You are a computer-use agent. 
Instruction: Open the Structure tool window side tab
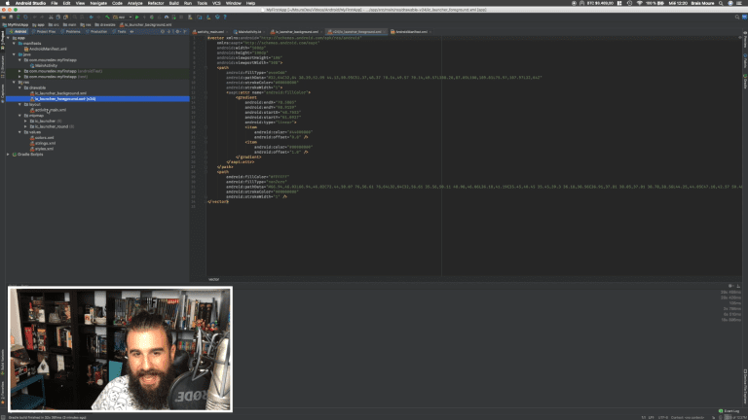[2, 67]
